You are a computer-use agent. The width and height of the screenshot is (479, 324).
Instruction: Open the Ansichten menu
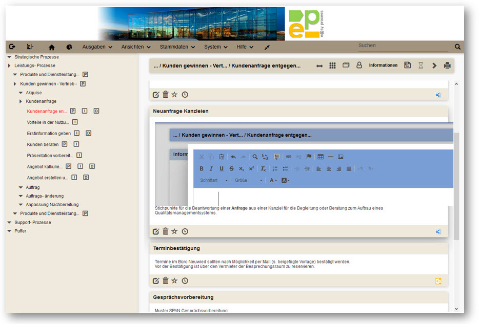click(x=136, y=47)
